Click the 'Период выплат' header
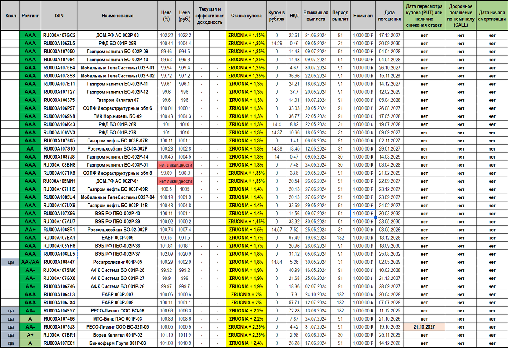The image size is (508, 348). point(340,16)
